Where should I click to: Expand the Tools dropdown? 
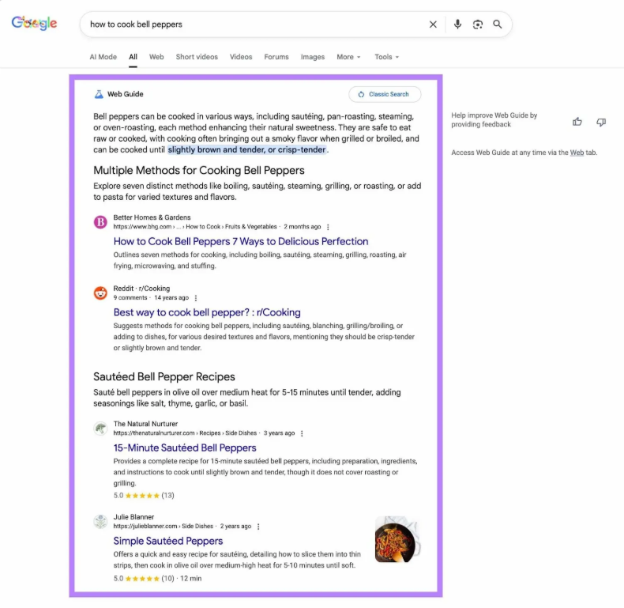(386, 57)
